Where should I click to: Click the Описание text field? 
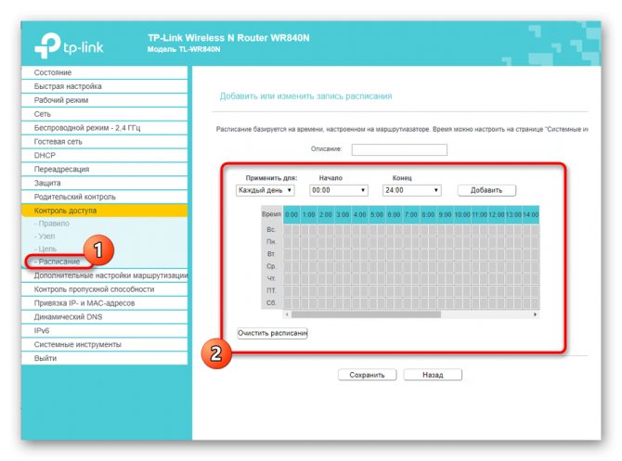[x=399, y=150]
